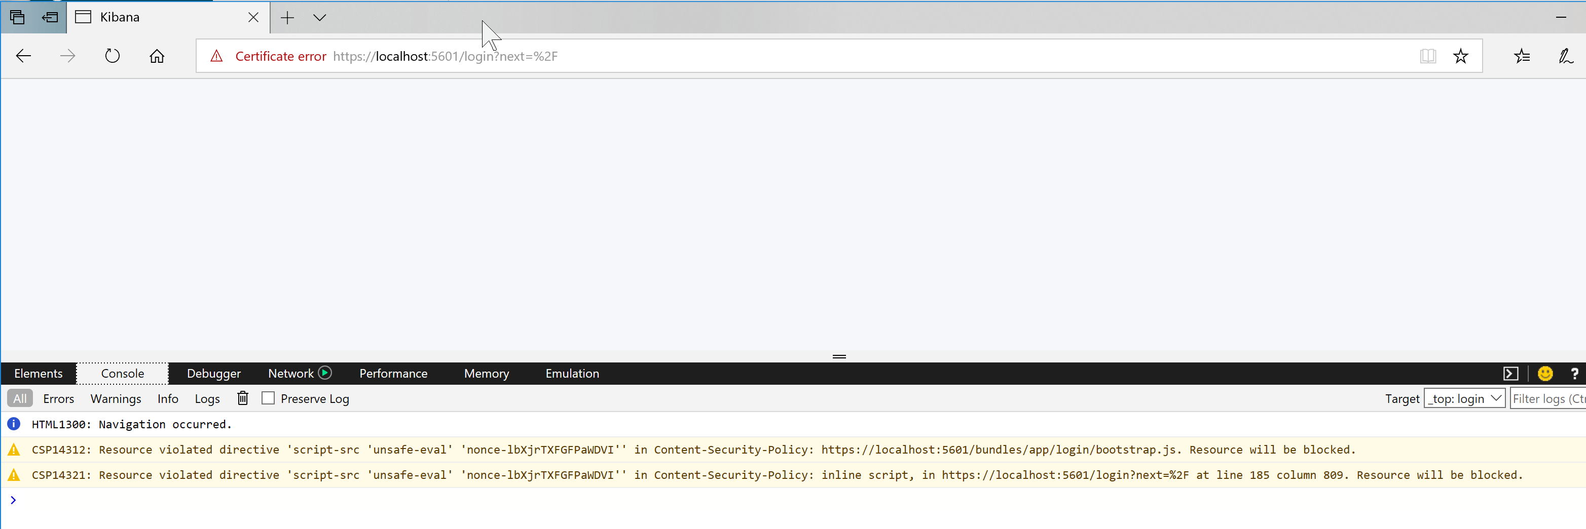
Task: Open devtools help question mark
Action: coord(1574,374)
